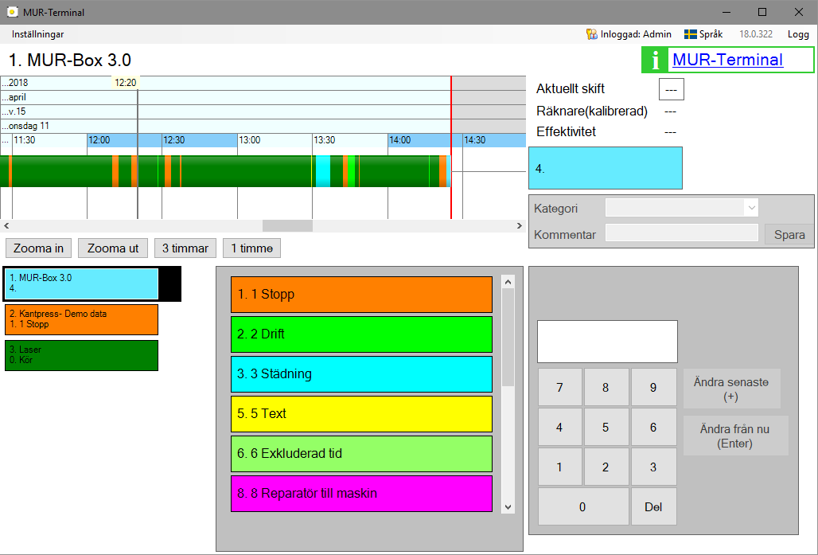Click into the Kommentar text field
Image resolution: width=818 pixels, height=555 pixels.
(681, 233)
